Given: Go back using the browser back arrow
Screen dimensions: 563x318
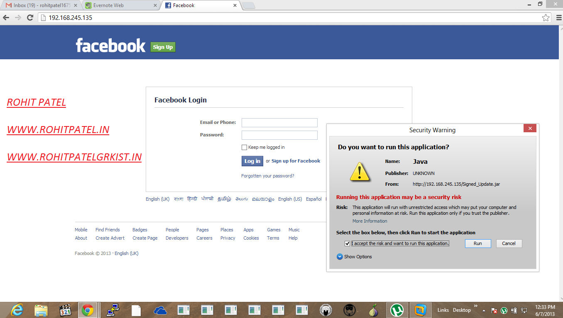Looking at the screenshot, I should coord(6,18).
